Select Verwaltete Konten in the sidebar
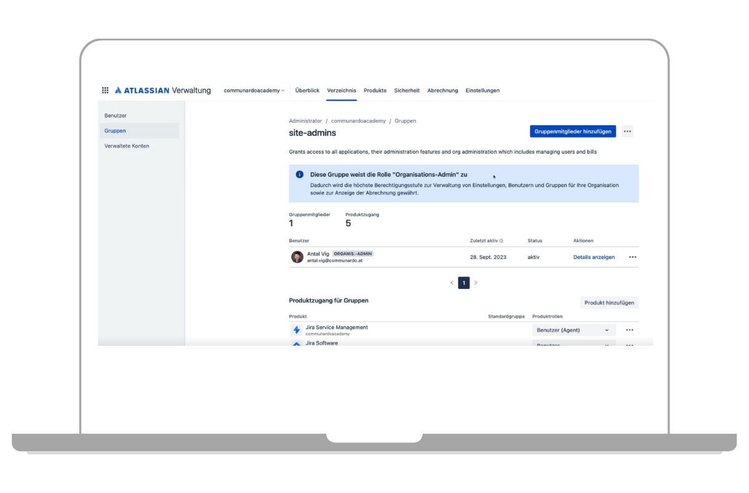 (139, 146)
